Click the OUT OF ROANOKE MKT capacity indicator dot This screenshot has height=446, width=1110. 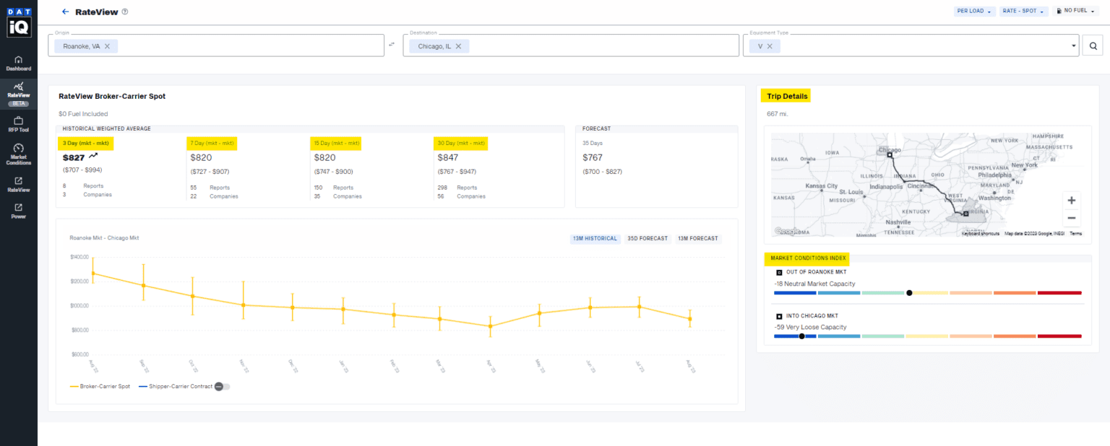click(x=909, y=292)
